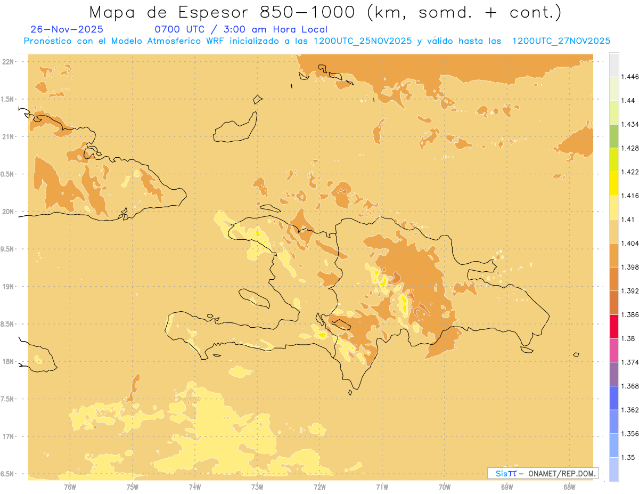Click the legend value "1.392"

[x=629, y=291]
